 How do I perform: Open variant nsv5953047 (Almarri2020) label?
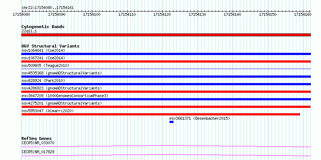(48, 111)
